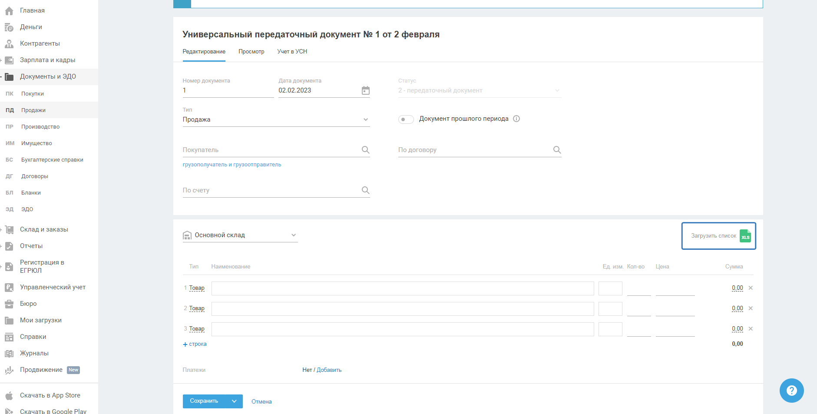Click the XLS icon to load list
The width and height of the screenshot is (817, 414).
(x=745, y=236)
